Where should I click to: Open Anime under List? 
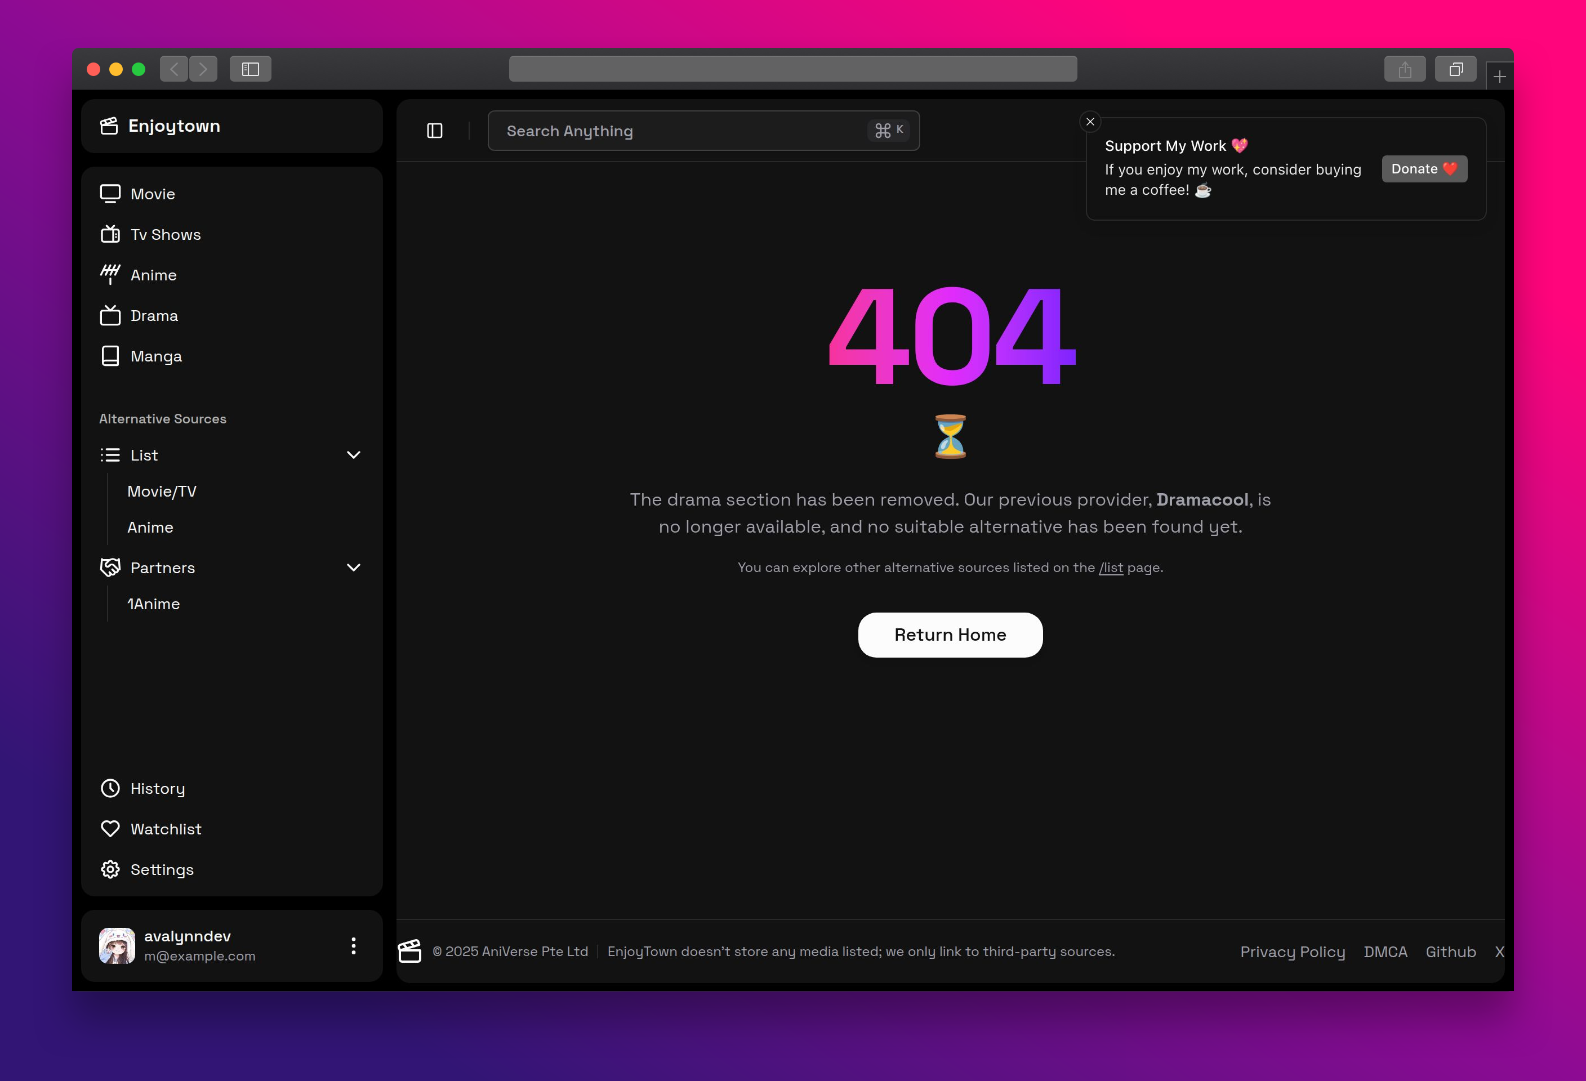[150, 528]
